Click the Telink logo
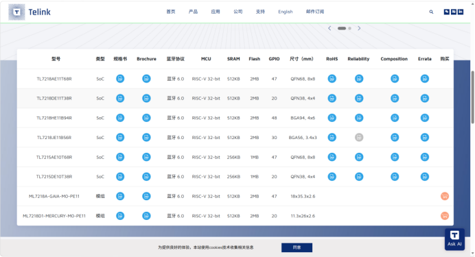The width and height of the screenshot is (475, 257). click(30, 12)
